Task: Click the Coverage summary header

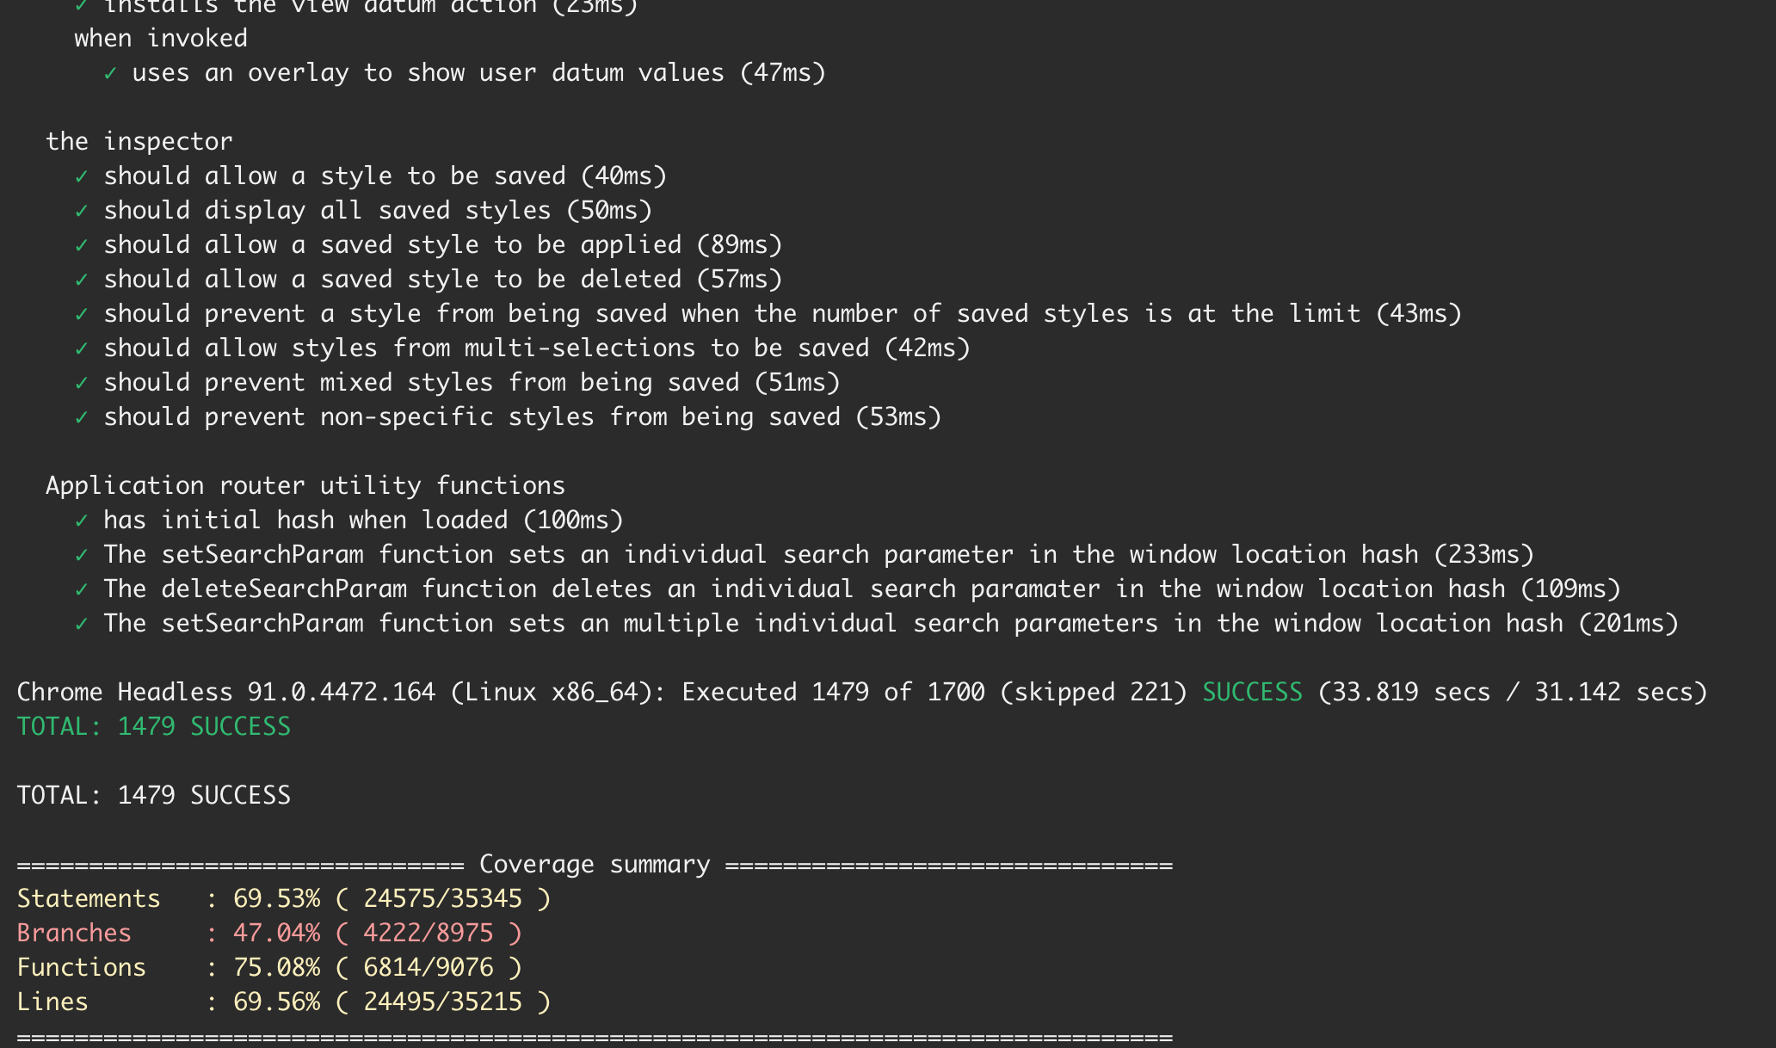Action: (594, 864)
